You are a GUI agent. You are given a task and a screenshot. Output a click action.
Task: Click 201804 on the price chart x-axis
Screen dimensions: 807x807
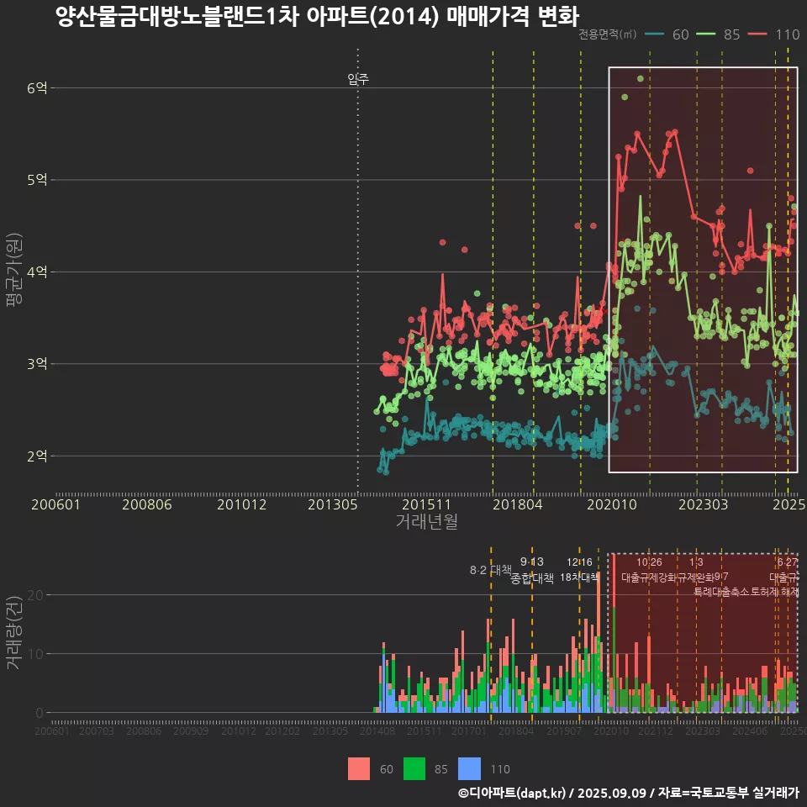point(518,504)
